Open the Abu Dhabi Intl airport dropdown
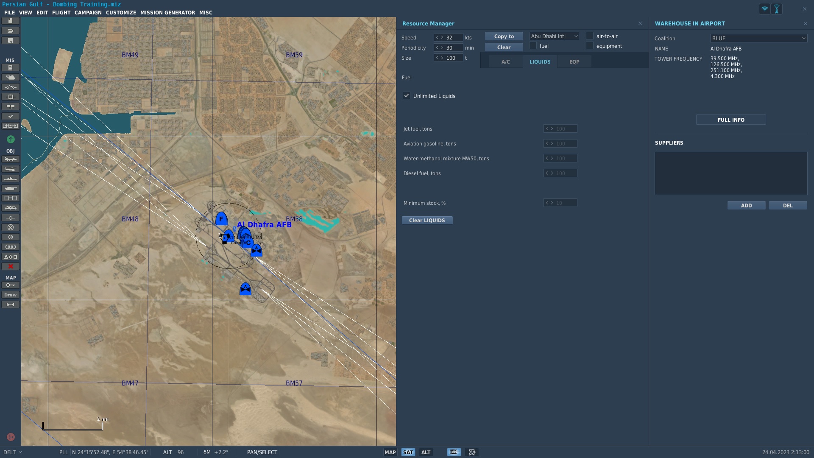The image size is (814, 458). pyautogui.click(x=554, y=36)
